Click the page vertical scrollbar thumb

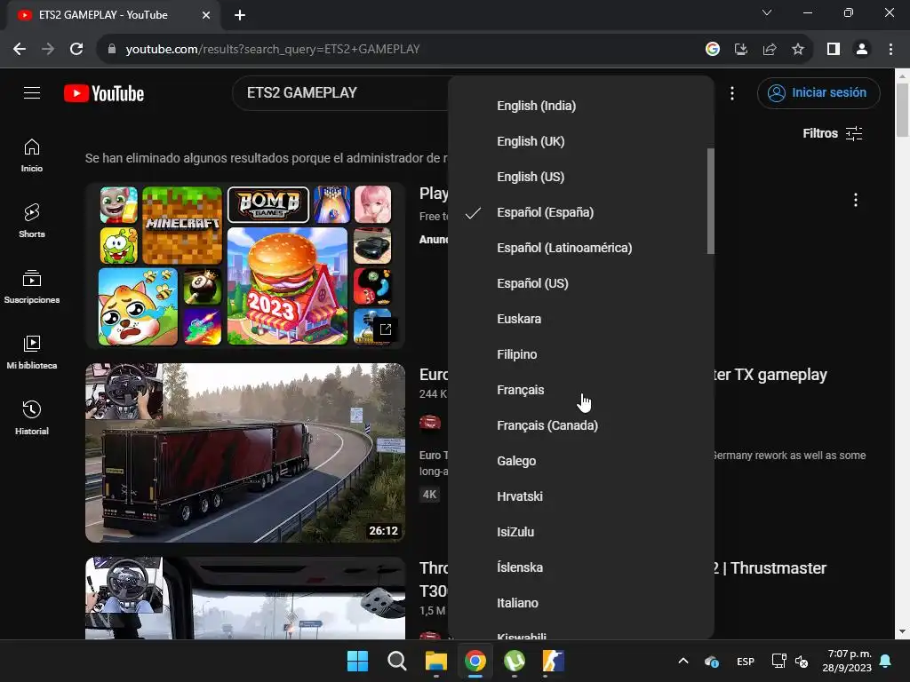click(x=903, y=110)
